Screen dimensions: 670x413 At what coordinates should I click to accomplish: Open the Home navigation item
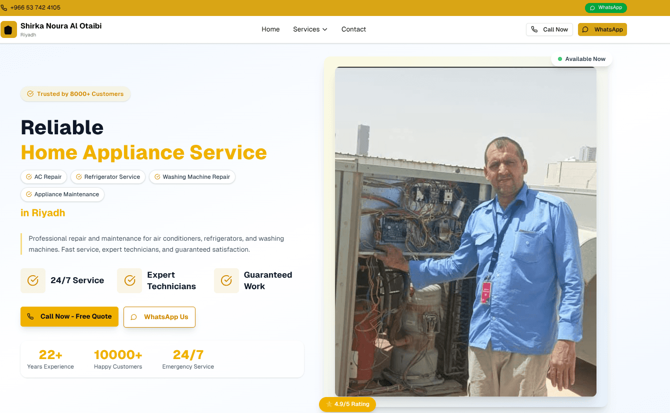click(270, 29)
